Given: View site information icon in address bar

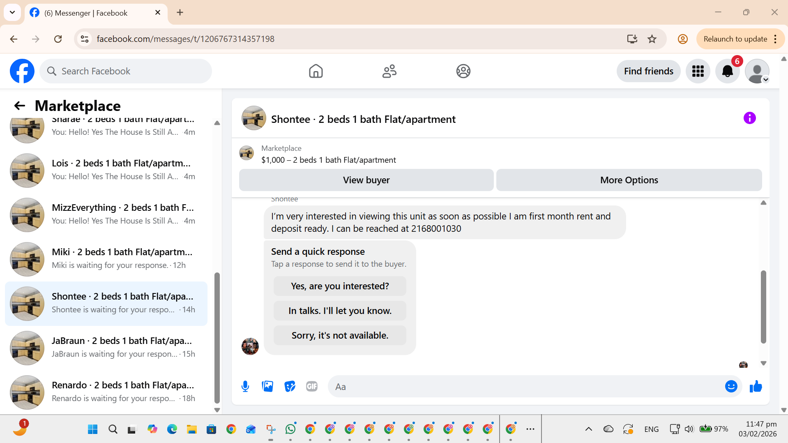Looking at the screenshot, I should tap(85, 39).
